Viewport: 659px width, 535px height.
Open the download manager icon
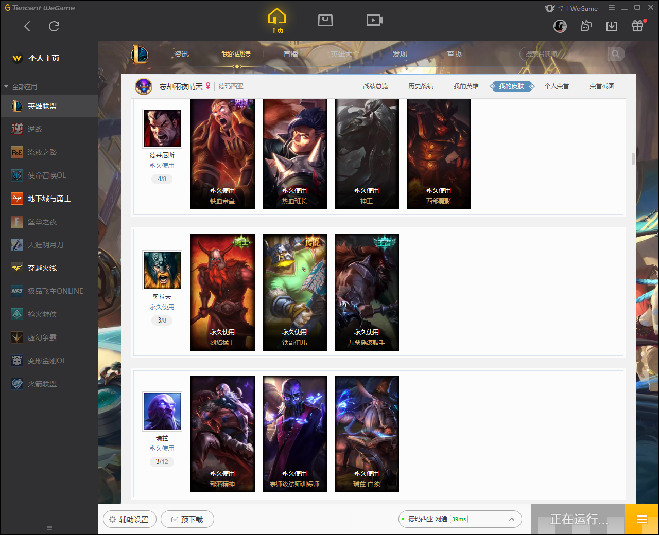[612, 26]
